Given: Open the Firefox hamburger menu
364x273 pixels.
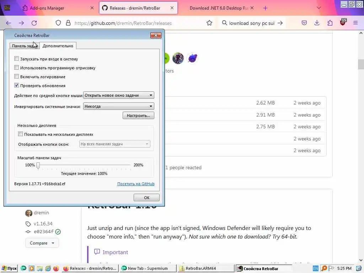Looking at the screenshot, I should point(355,23).
